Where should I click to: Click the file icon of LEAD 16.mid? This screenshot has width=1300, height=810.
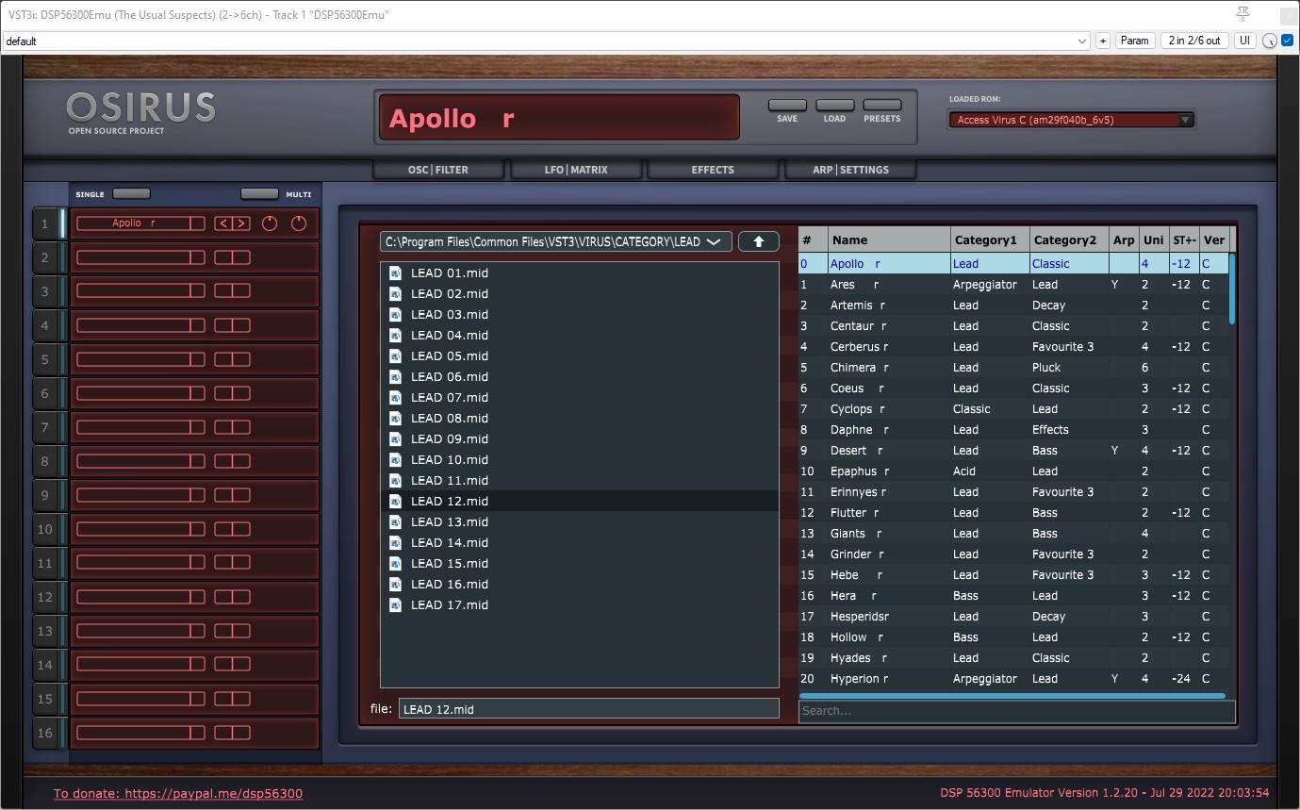(x=396, y=585)
